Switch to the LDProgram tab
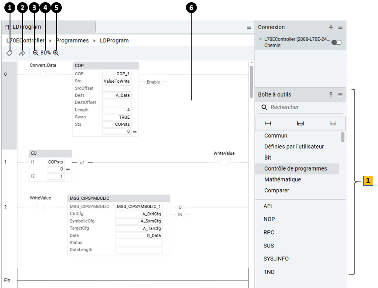Viewport: 378px width, 288px height. click(49, 27)
